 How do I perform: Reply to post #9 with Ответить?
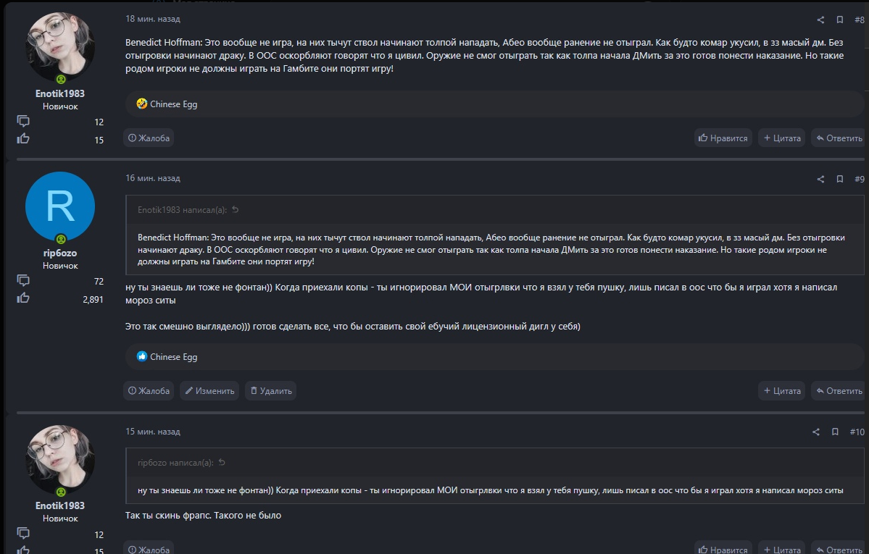point(839,391)
